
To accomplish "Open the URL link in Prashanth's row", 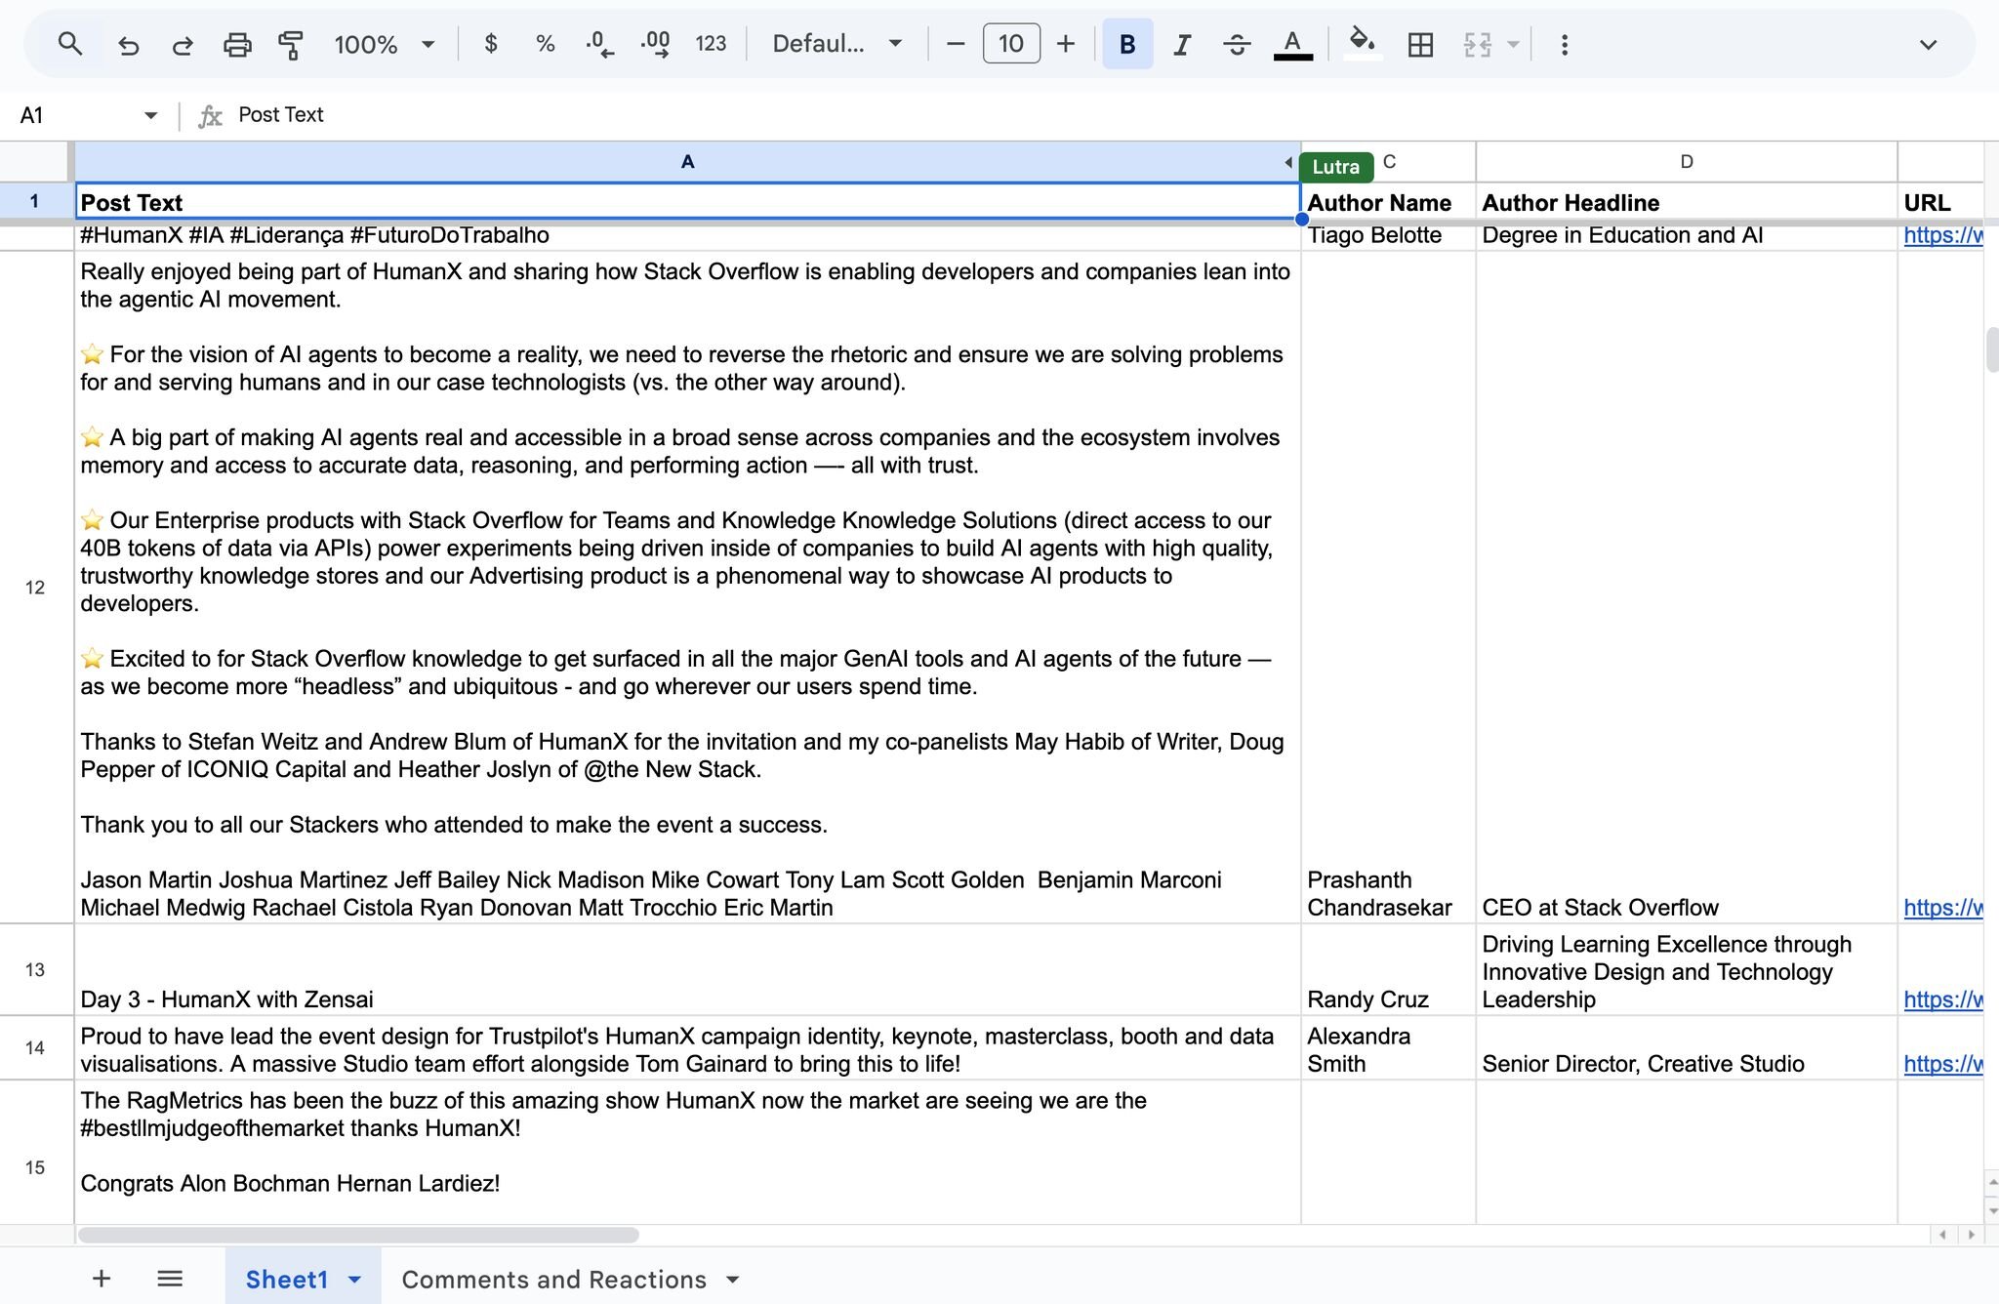I will 1942,908.
